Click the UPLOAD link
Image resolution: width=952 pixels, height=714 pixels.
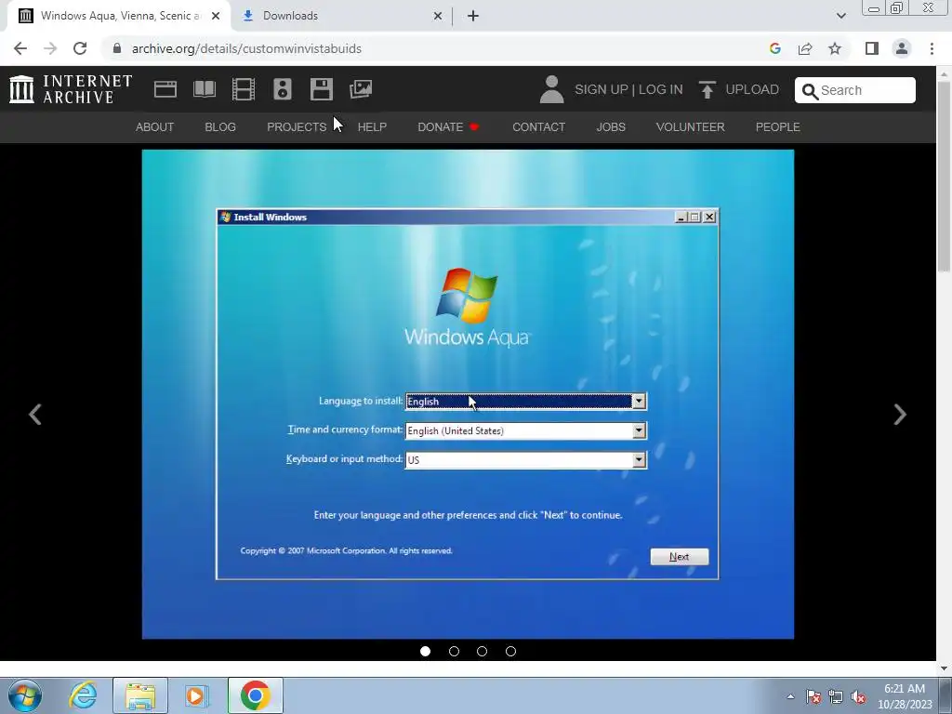pos(752,89)
